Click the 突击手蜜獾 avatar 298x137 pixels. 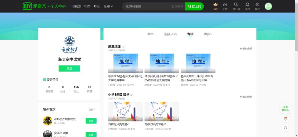(x=47, y=134)
